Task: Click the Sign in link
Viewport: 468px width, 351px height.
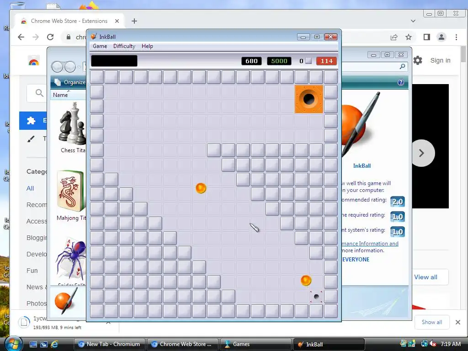Action: point(440,60)
